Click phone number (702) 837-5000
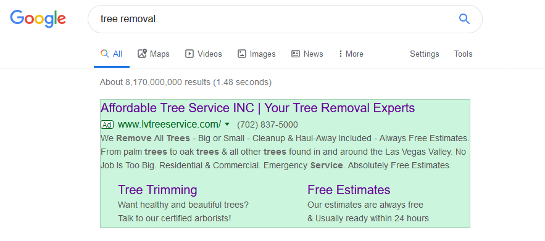This screenshot has height=241, width=545. [x=267, y=125]
